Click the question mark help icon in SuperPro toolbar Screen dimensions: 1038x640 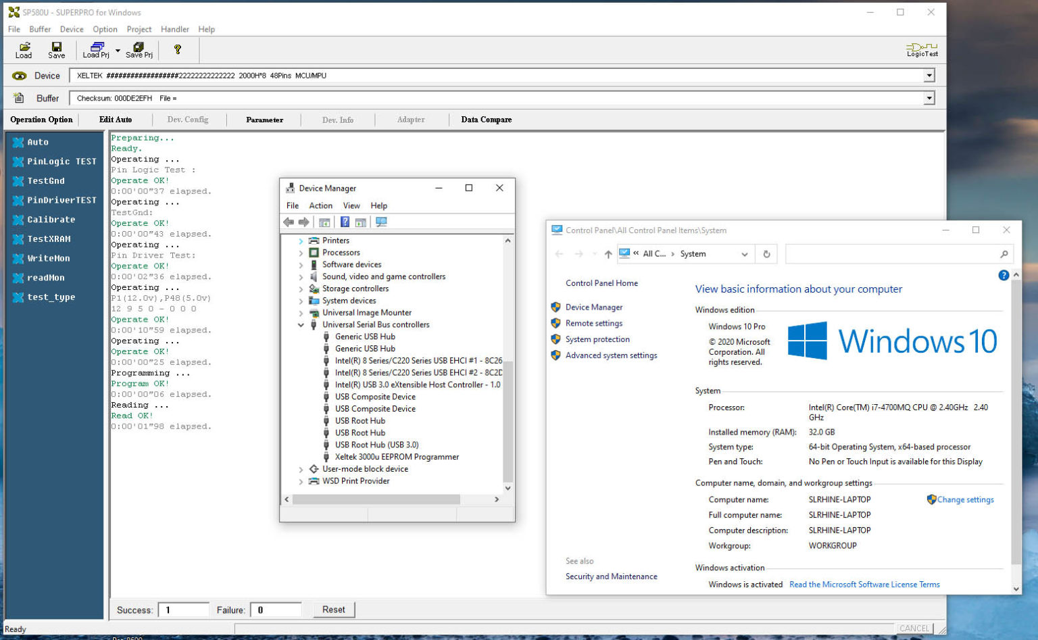178,49
